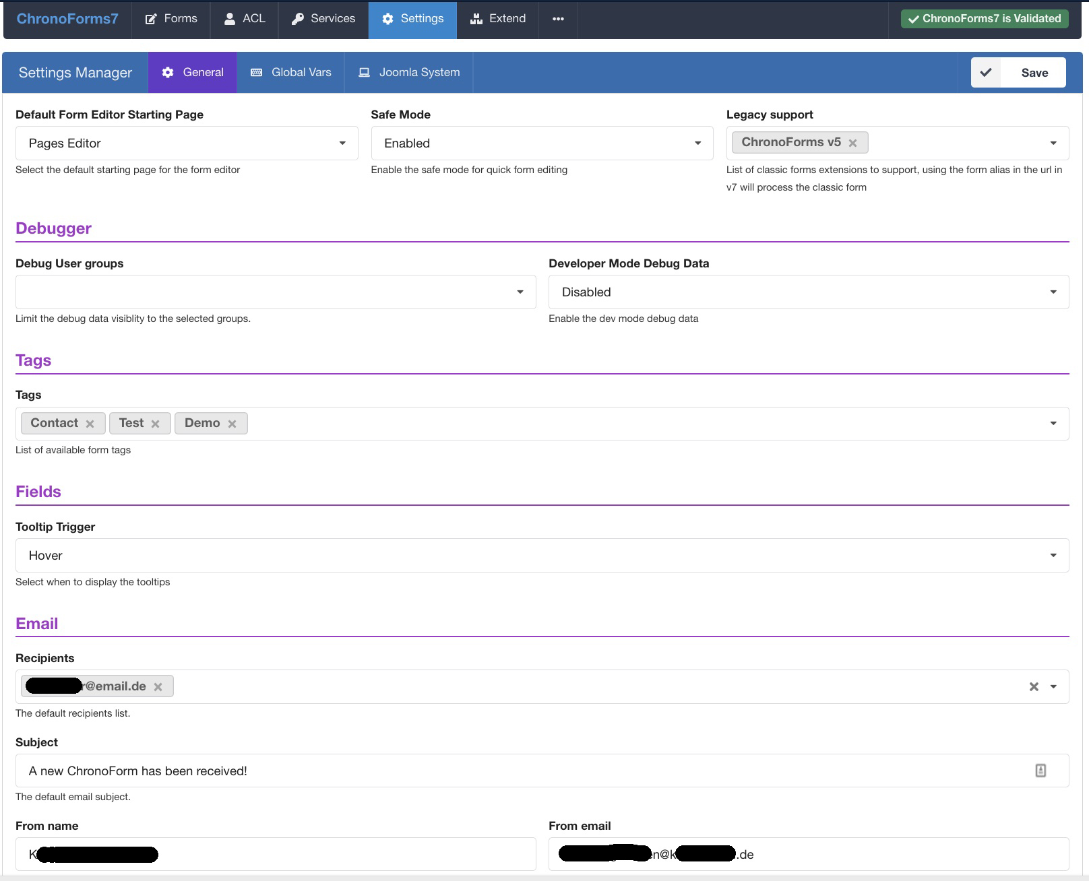This screenshot has height=881, width=1089.
Task: Click the Settings gear icon in top nav
Action: coord(387,19)
